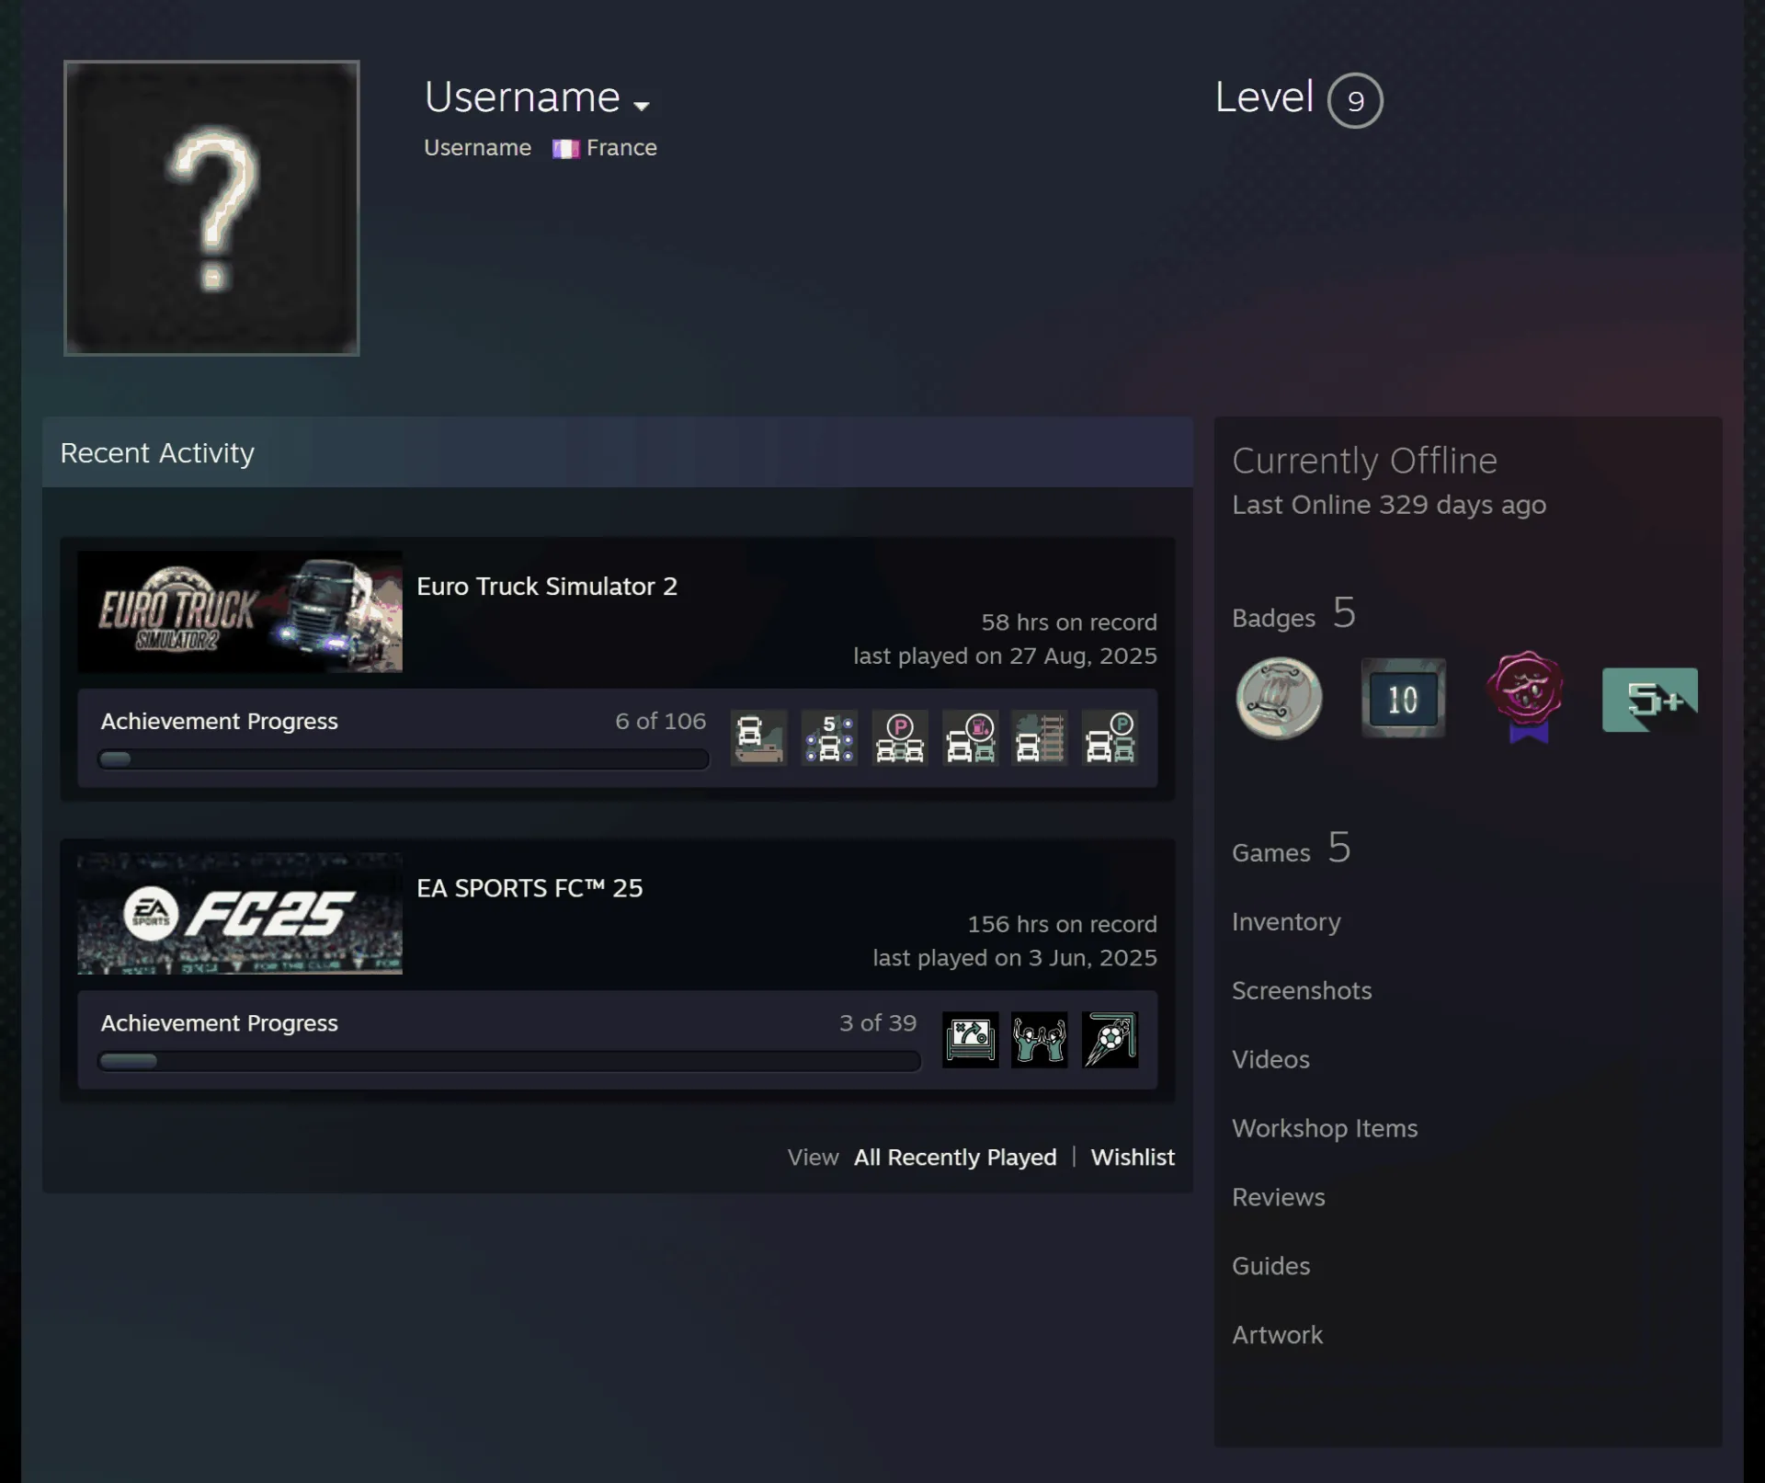The image size is (1765, 1483).
Task: Click the France flag icon
Action: tap(565, 149)
